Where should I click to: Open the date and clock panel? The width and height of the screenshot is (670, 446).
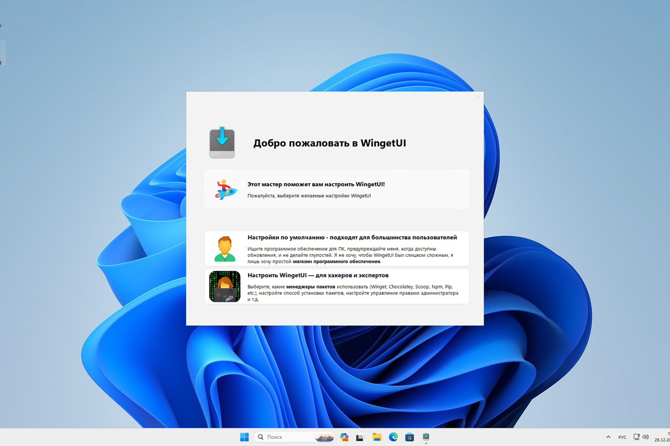click(x=662, y=437)
